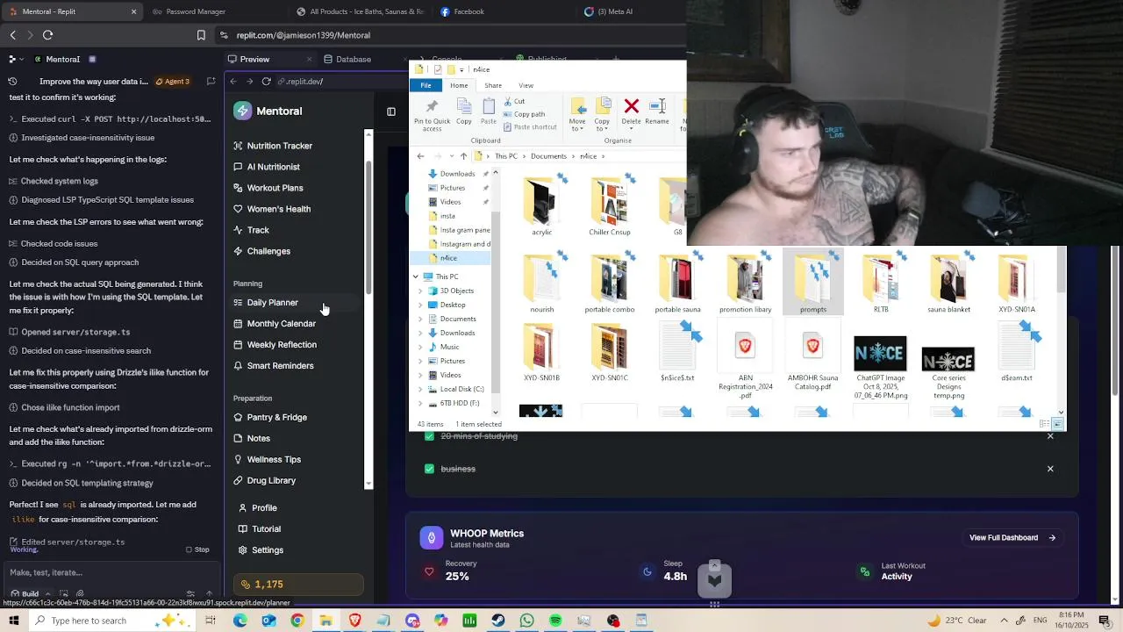Open the View ribbon tab in Explorer
1123x632 pixels.
pyautogui.click(x=526, y=85)
